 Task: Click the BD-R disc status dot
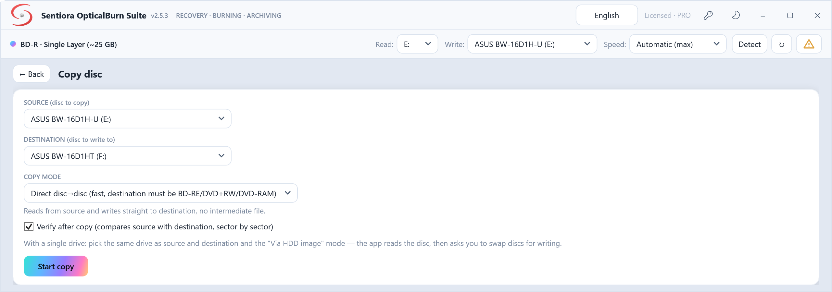pos(13,44)
